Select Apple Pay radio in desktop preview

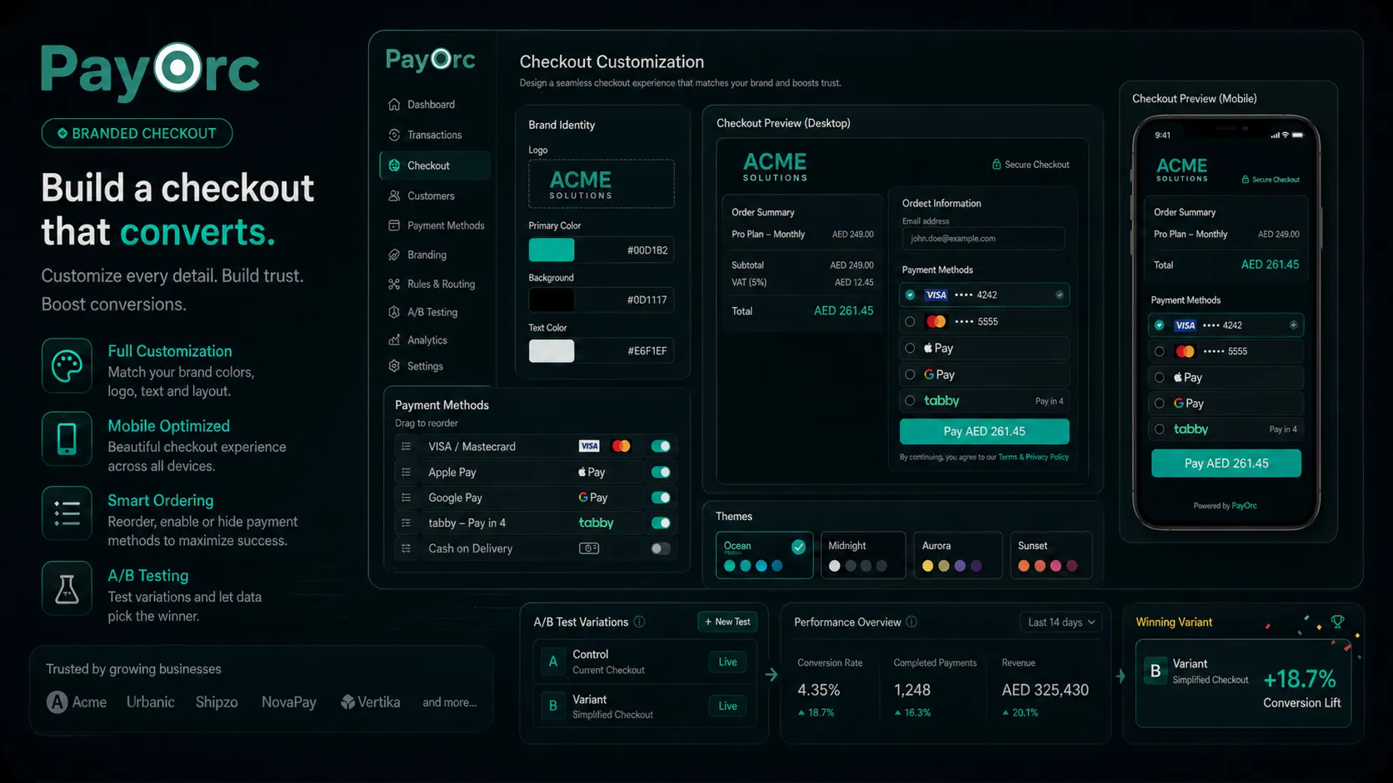[910, 348]
